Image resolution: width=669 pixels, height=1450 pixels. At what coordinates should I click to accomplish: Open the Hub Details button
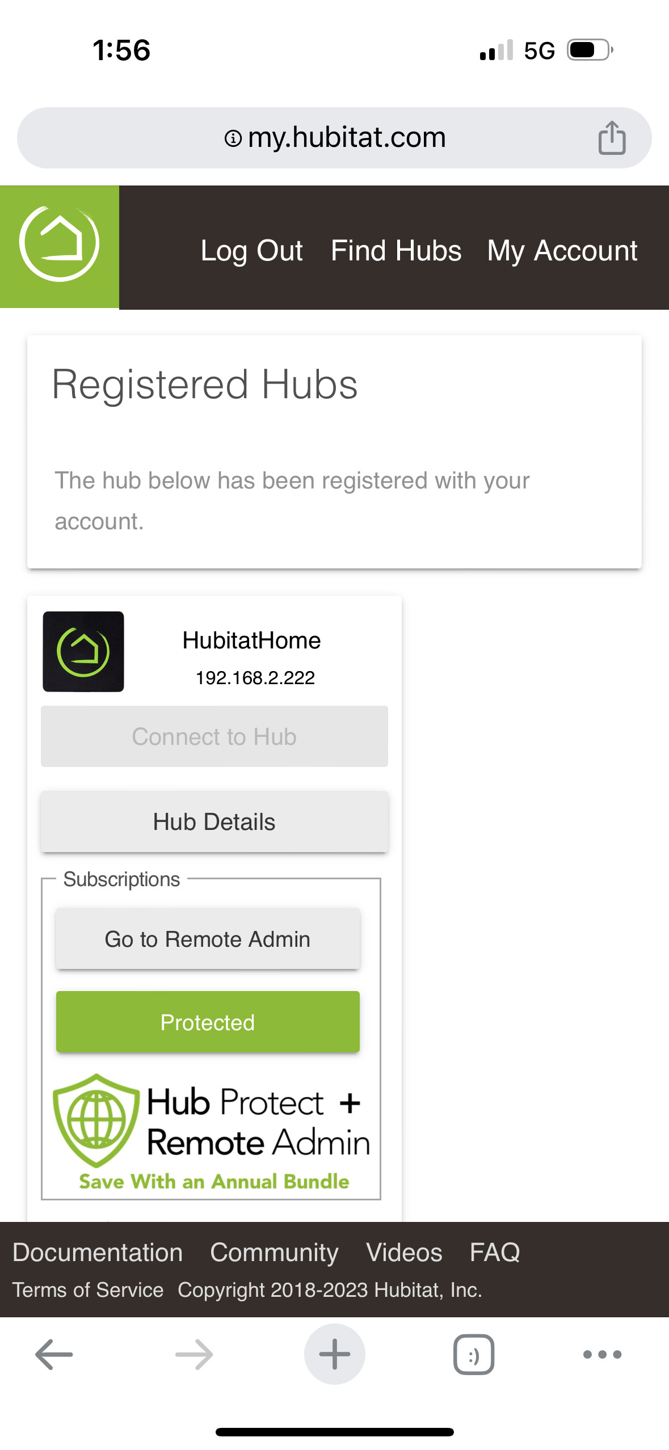click(x=214, y=821)
